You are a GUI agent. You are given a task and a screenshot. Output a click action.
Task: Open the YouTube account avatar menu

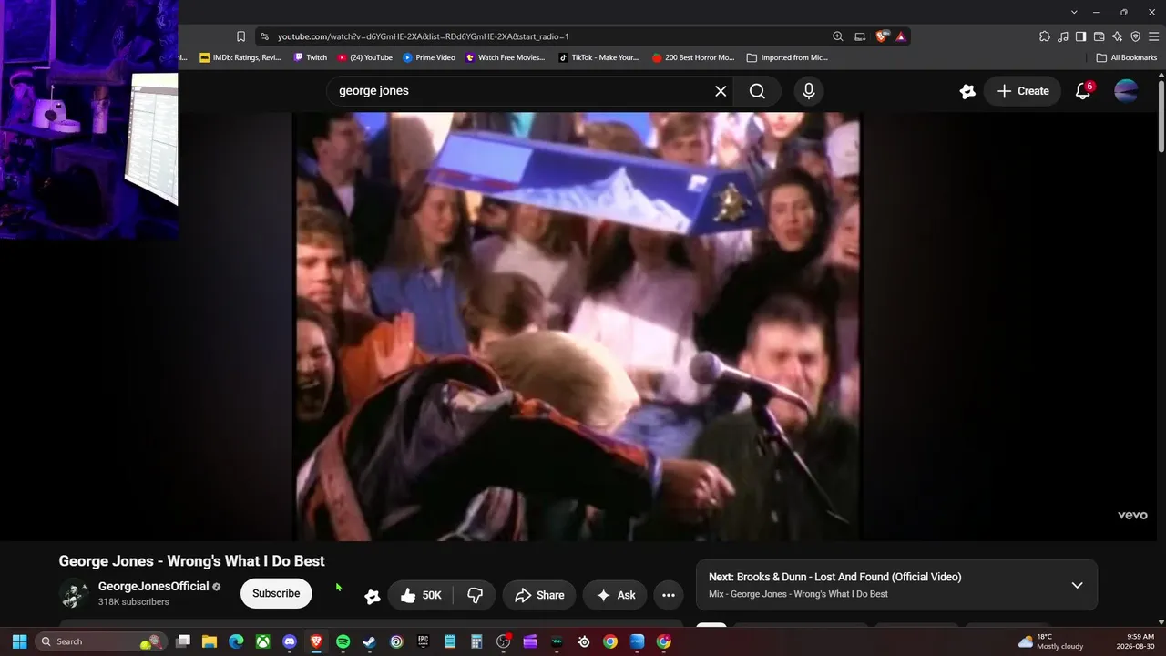pyautogui.click(x=1127, y=91)
